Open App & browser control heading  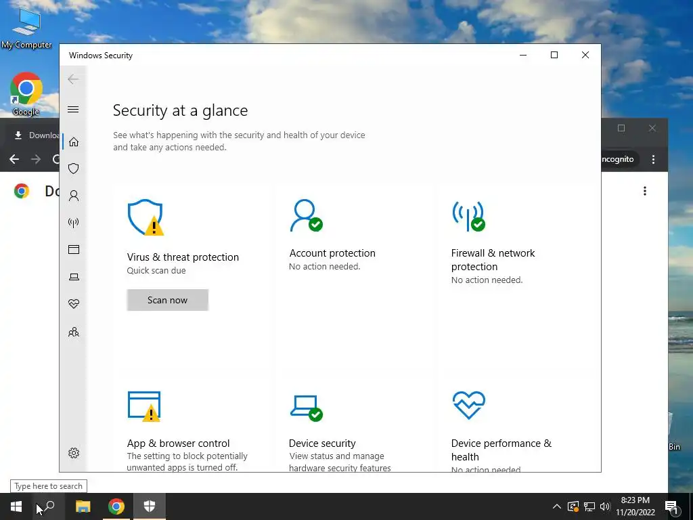pyautogui.click(x=178, y=443)
